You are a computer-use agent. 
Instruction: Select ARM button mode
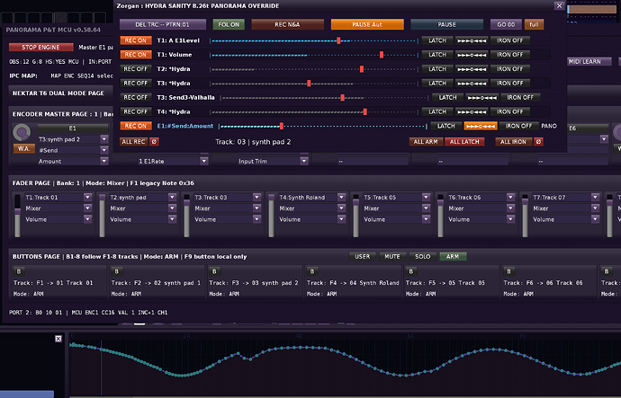pyautogui.click(x=453, y=257)
